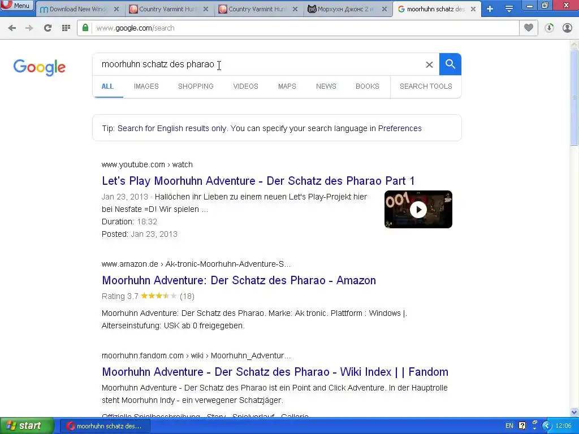Image resolution: width=579 pixels, height=434 pixels.
Task: Play the YouTube video thumbnail
Action: click(x=418, y=209)
